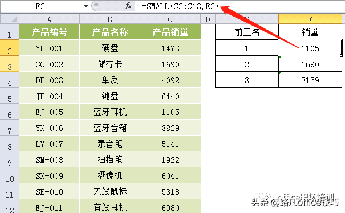
Task: Select product name cell 蓝牙耳机
Action: pyautogui.click(x=110, y=112)
